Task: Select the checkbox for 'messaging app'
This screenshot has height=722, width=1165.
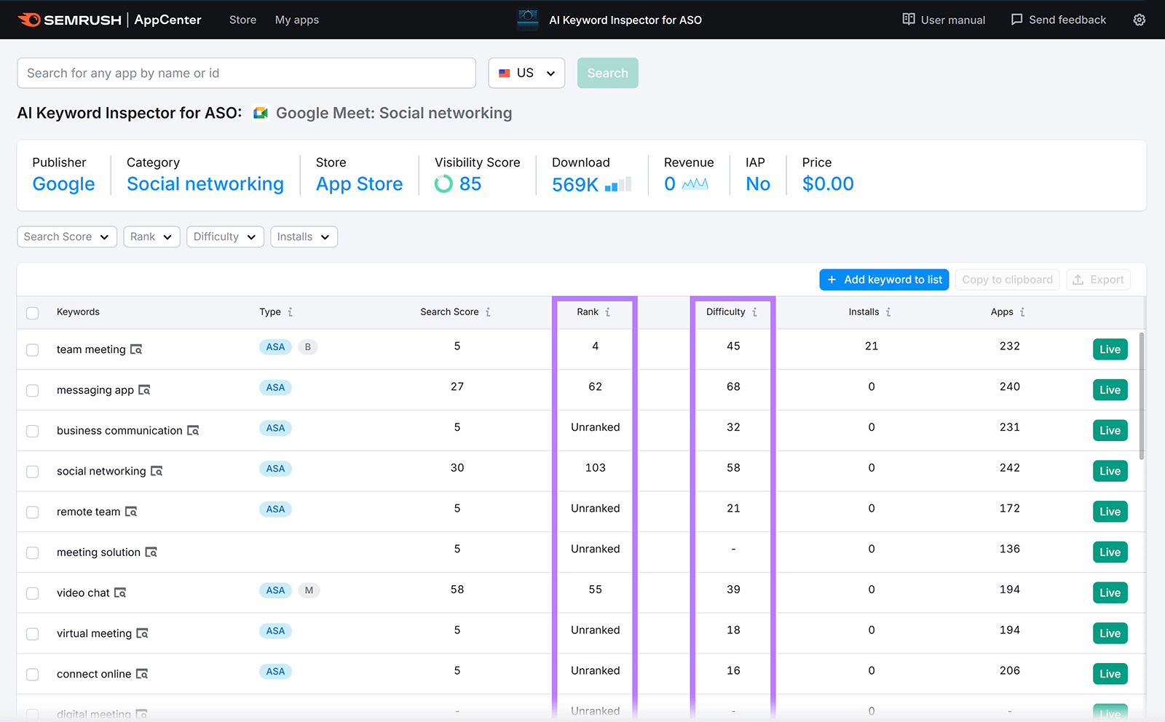Action: point(32,390)
